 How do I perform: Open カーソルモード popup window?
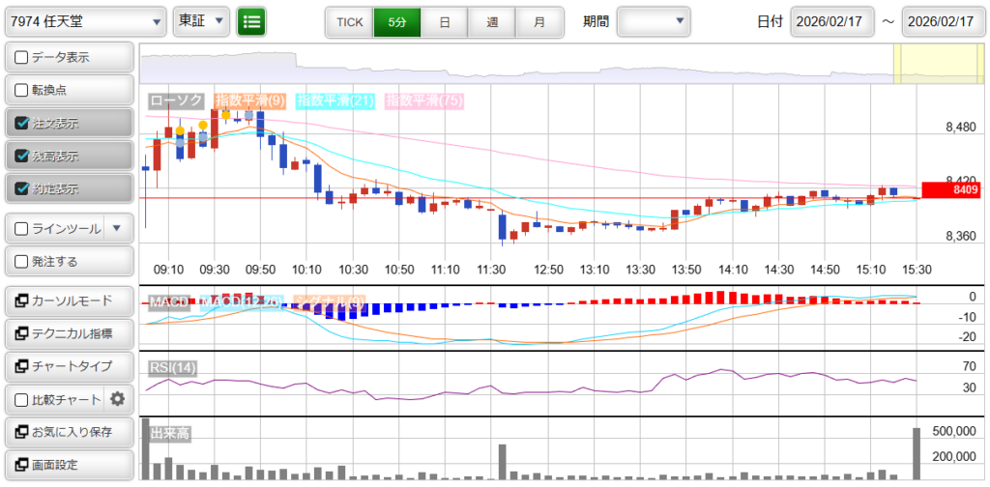click(x=67, y=301)
